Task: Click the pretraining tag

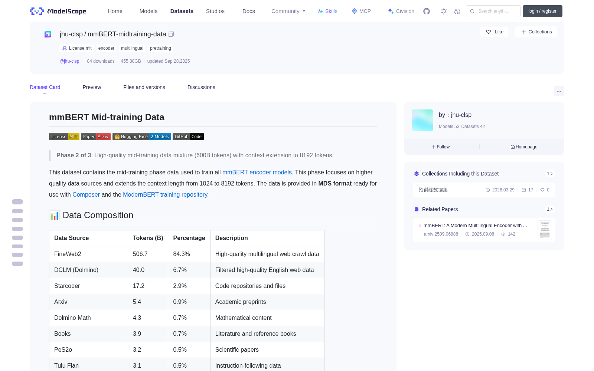Action: pos(160,48)
